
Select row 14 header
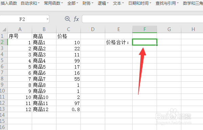(4, 115)
